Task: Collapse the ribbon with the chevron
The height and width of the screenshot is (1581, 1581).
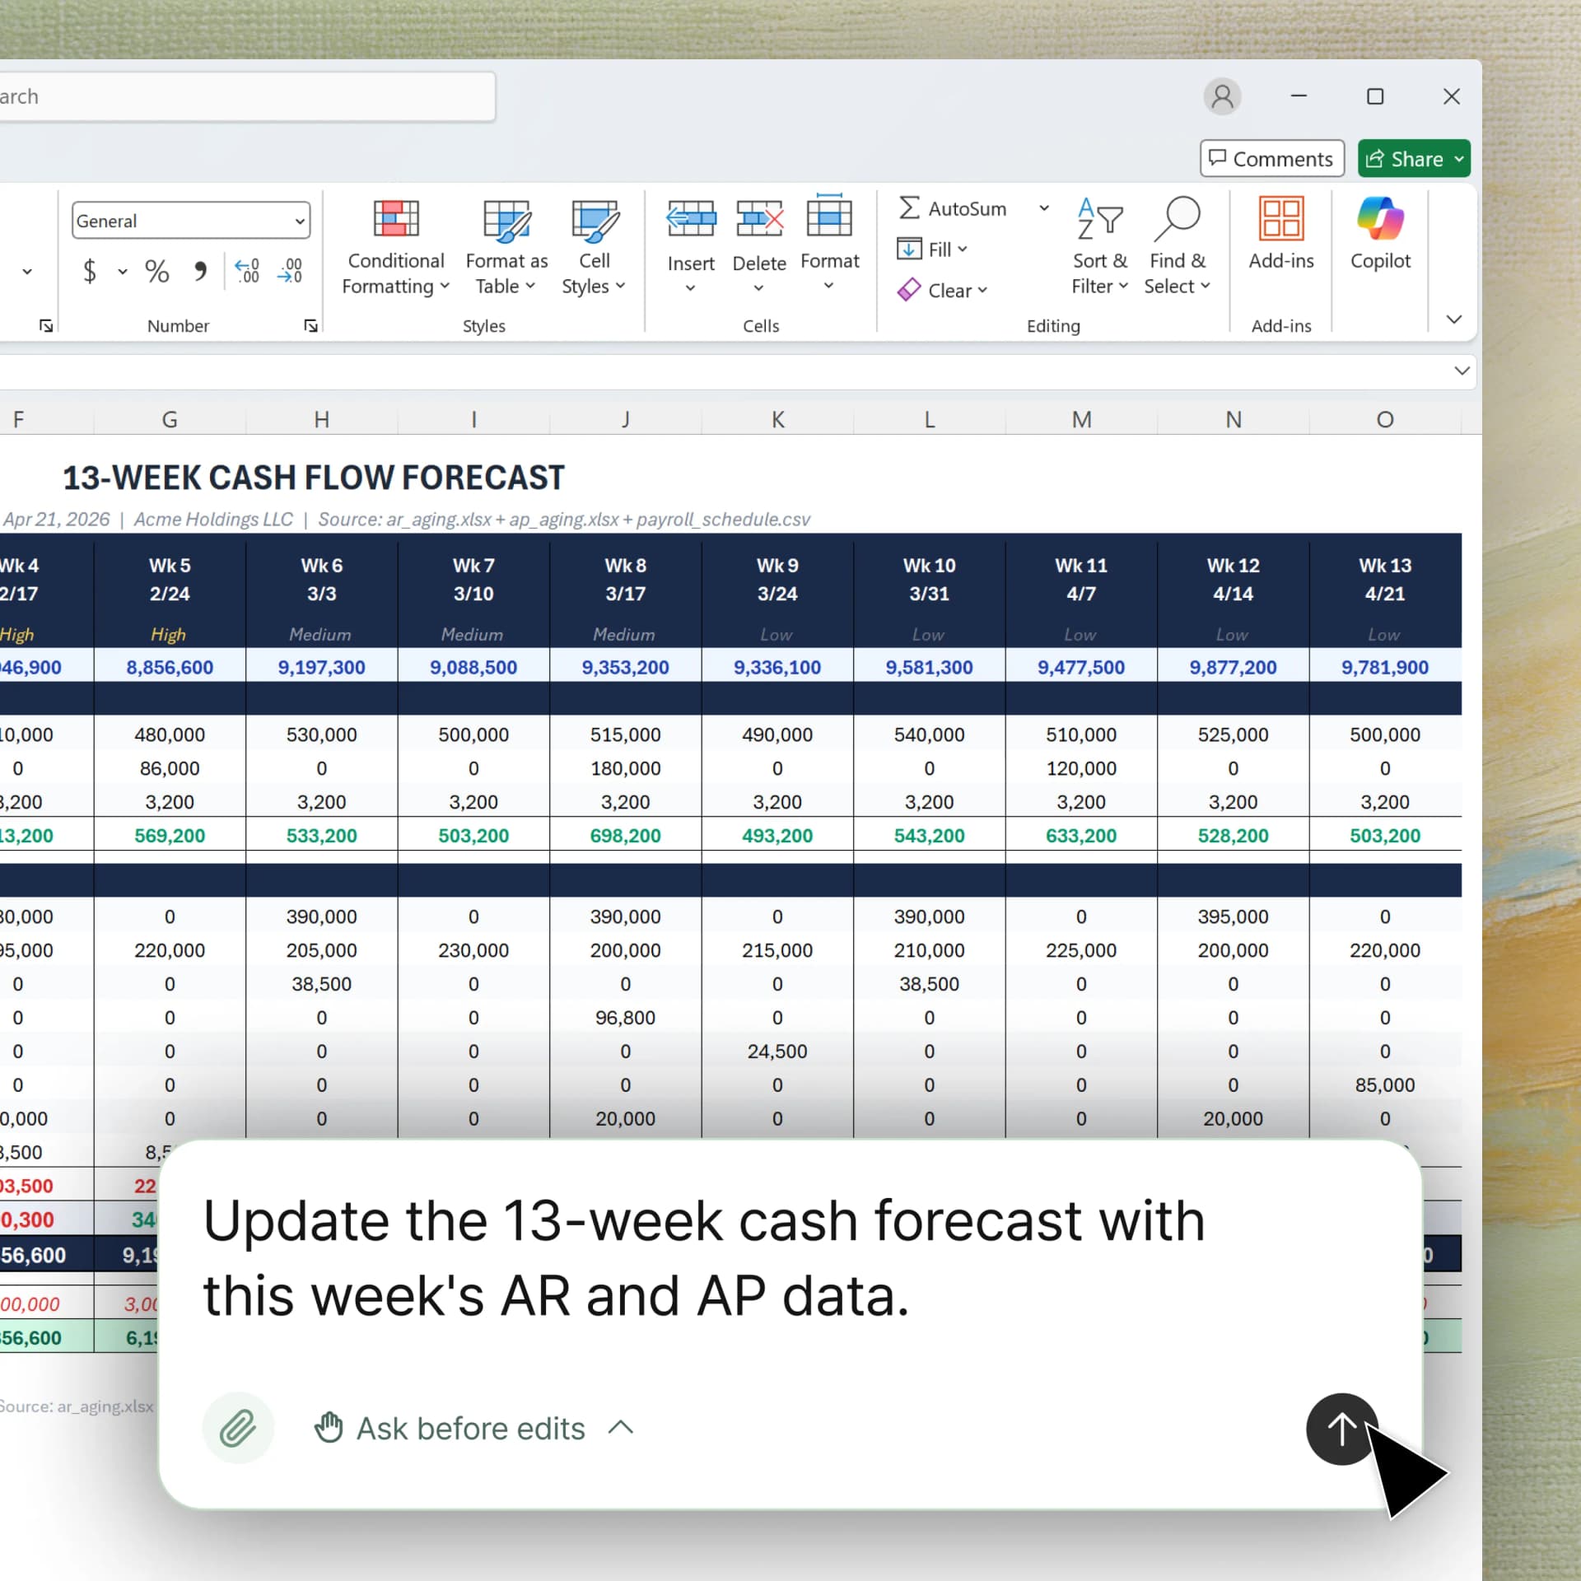Action: click(x=1454, y=319)
